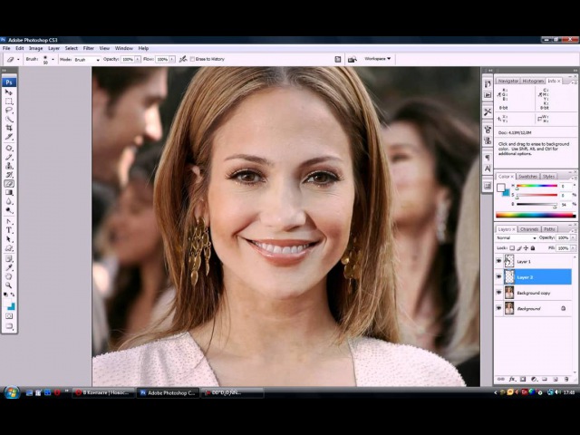The width and height of the screenshot is (580, 435).
Task: Toggle lock transparent pixels
Action: click(x=512, y=248)
